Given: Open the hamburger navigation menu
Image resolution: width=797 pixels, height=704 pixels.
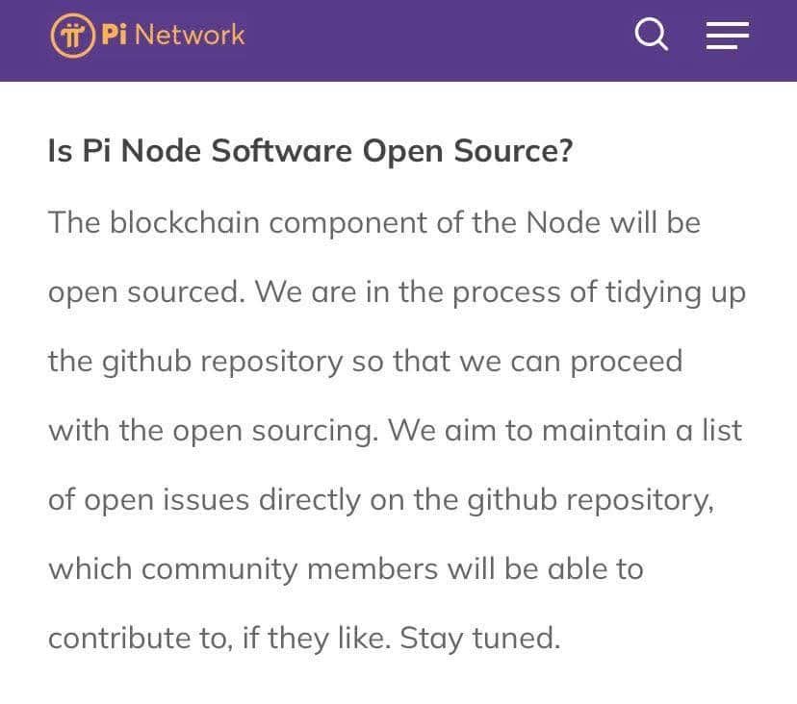Looking at the screenshot, I should point(727,36).
